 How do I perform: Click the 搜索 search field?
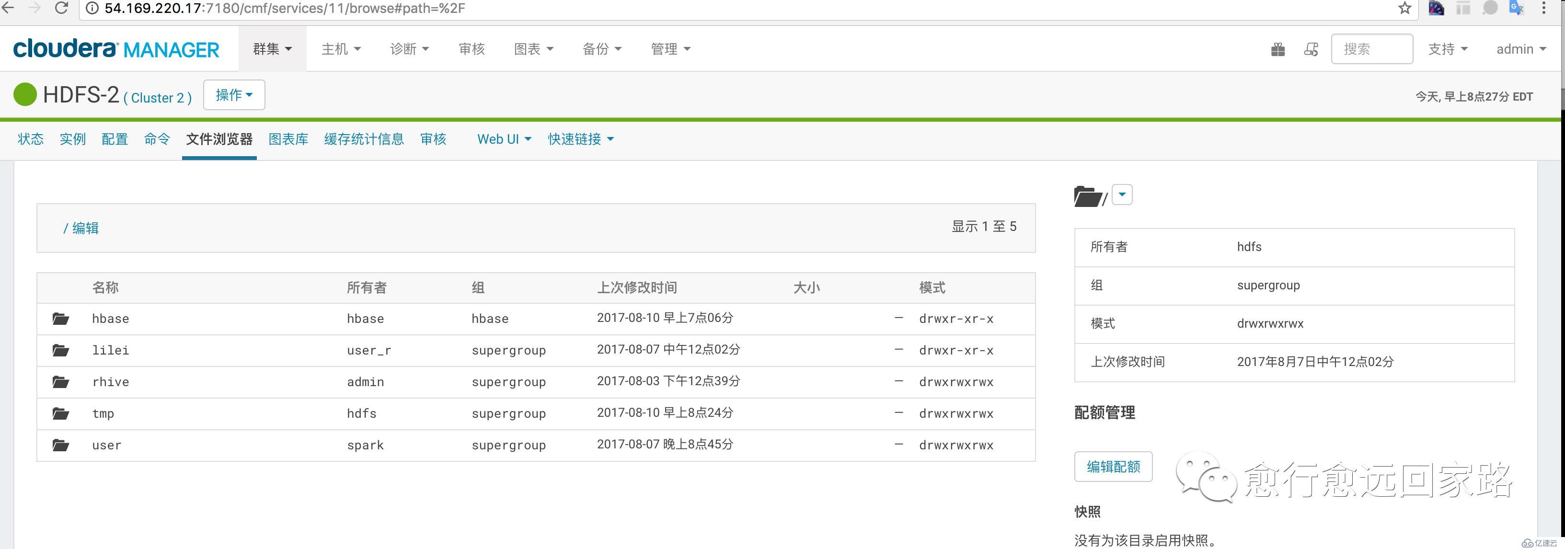point(1372,49)
